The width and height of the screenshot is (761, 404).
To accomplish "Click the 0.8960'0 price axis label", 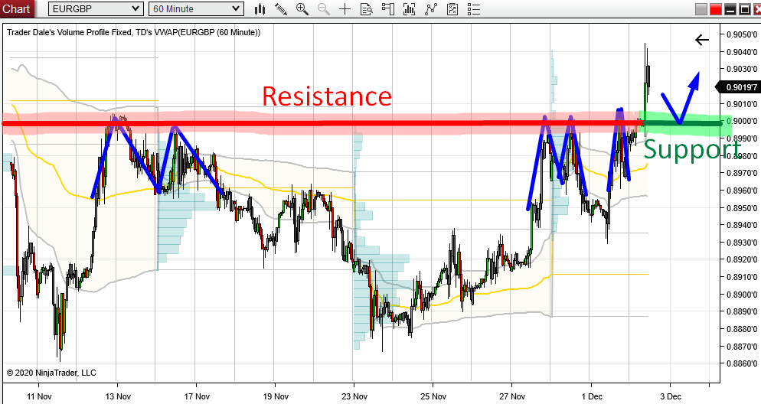I will [x=741, y=191].
